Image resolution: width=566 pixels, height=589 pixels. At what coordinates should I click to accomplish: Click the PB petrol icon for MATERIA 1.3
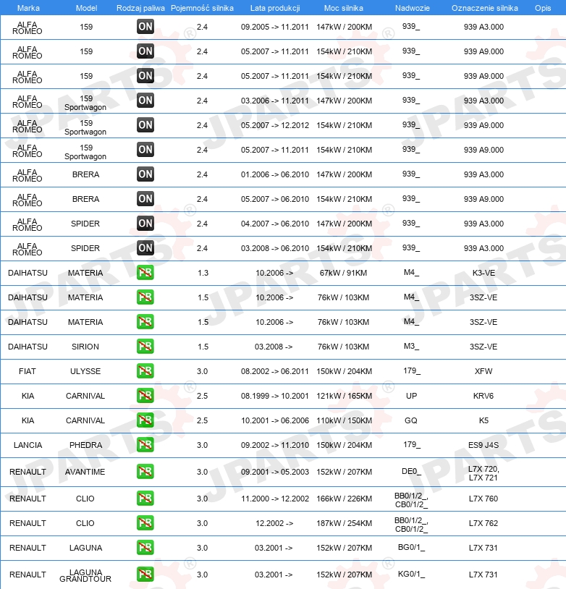click(x=145, y=273)
